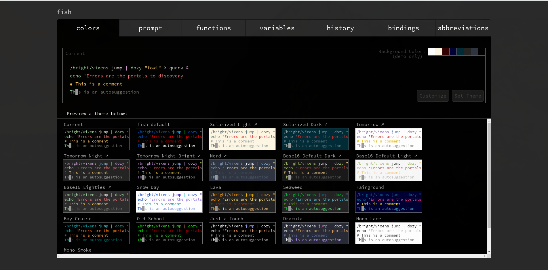The width and height of the screenshot is (548, 270).
Task: Pick the cream background color swatch
Action: coord(438,52)
